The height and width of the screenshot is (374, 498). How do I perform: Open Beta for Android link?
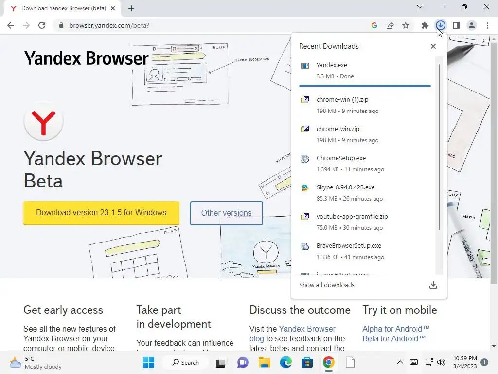click(x=394, y=339)
